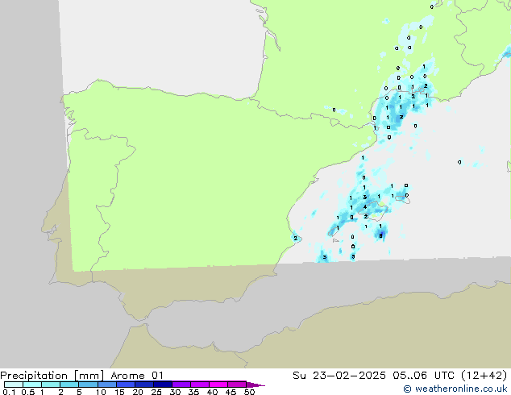Click the isolated 0 value in the eastern sea
The width and height of the screenshot is (511, 395).
(459, 162)
